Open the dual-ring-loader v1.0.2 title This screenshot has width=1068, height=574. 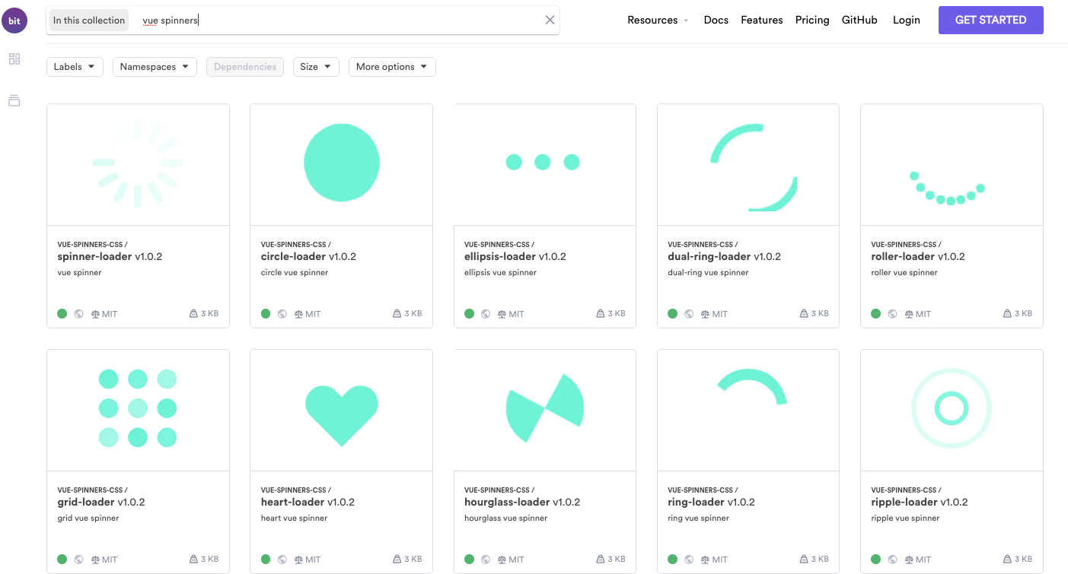[x=726, y=256]
